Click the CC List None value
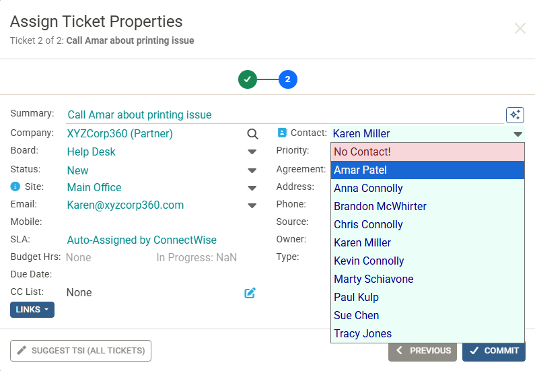This screenshot has width=535, height=371. point(79,292)
